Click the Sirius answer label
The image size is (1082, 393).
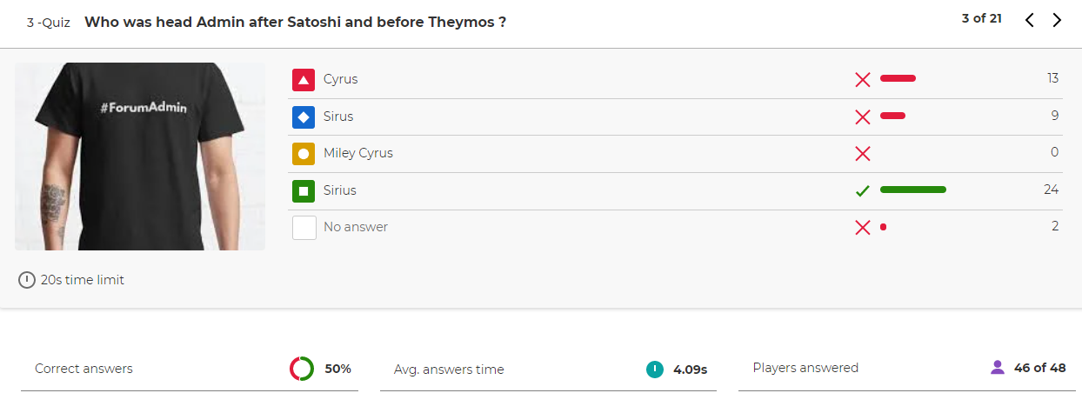tap(340, 190)
